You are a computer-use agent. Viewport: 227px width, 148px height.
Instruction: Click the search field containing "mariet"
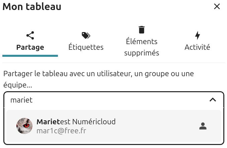[100, 100]
